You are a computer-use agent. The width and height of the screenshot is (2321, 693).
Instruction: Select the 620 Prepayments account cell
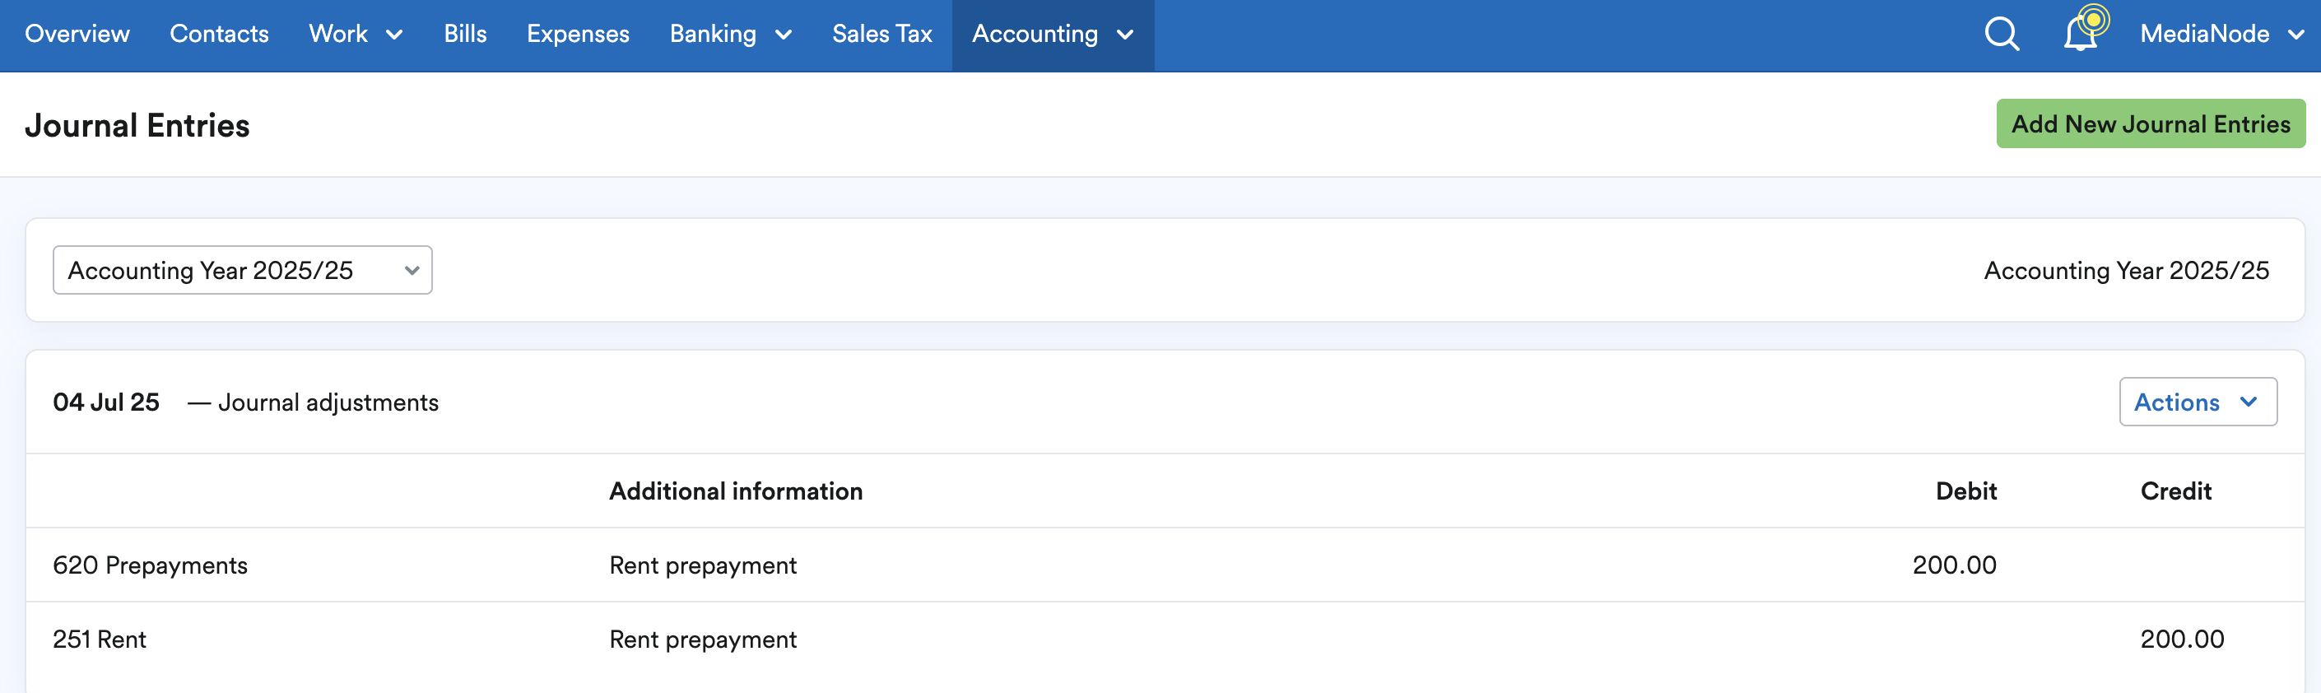tap(150, 565)
